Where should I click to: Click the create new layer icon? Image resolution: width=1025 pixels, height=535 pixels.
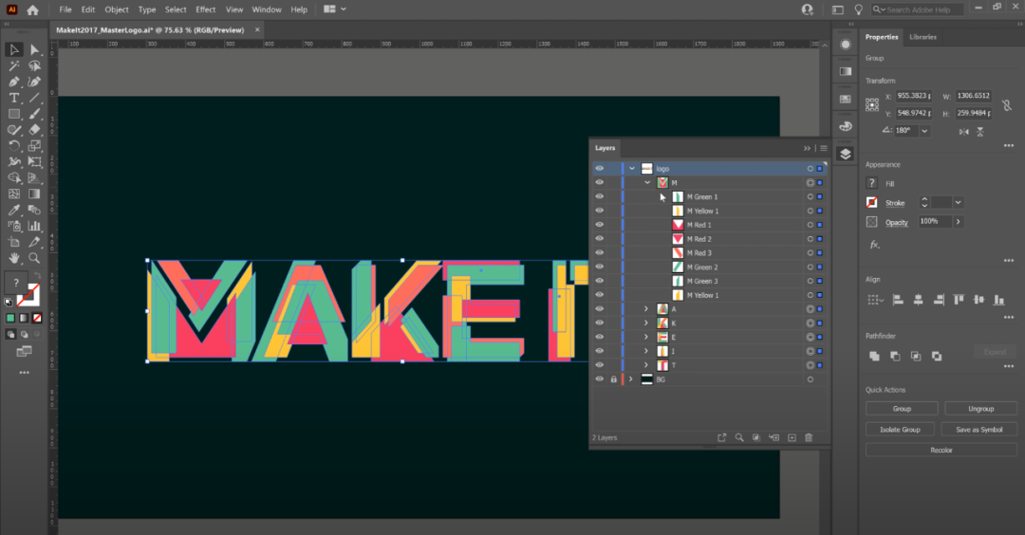(791, 437)
